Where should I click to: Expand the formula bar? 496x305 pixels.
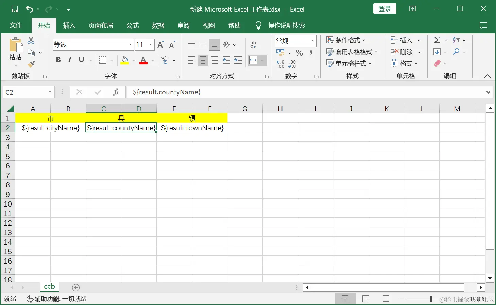coord(488,92)
